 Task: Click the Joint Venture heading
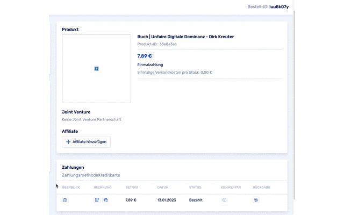(76, 112)
